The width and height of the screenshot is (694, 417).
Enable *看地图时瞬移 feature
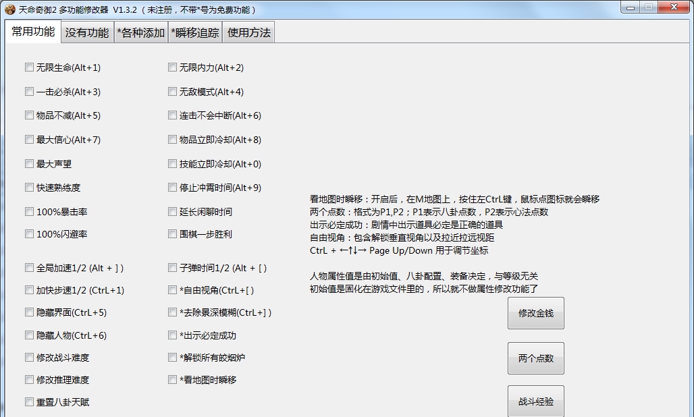click(x=172, y=379)
